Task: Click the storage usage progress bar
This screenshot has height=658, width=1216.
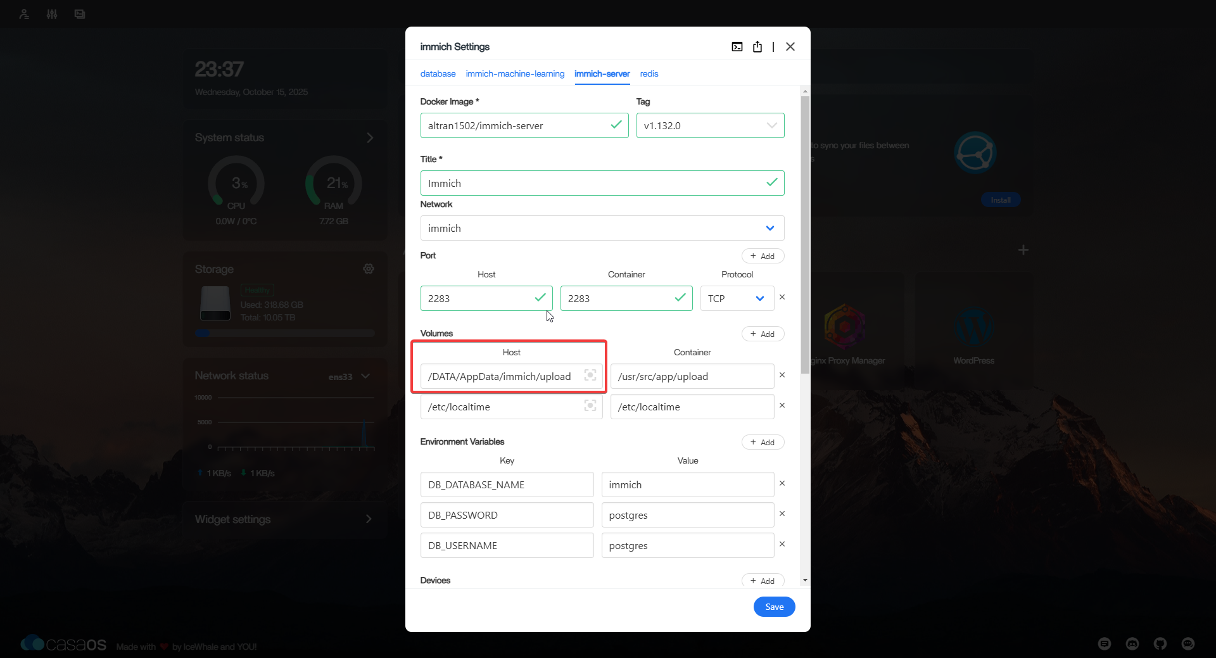Action: click(x=285, y=333)
